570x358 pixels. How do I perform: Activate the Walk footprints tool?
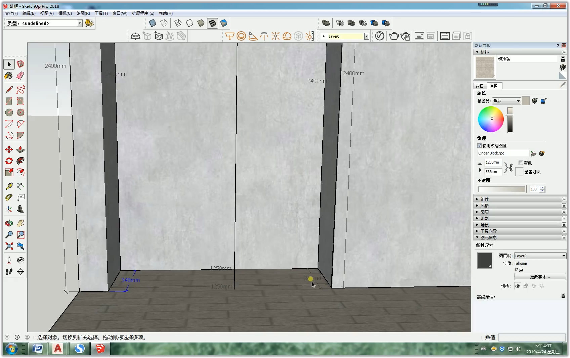point(9,271)
